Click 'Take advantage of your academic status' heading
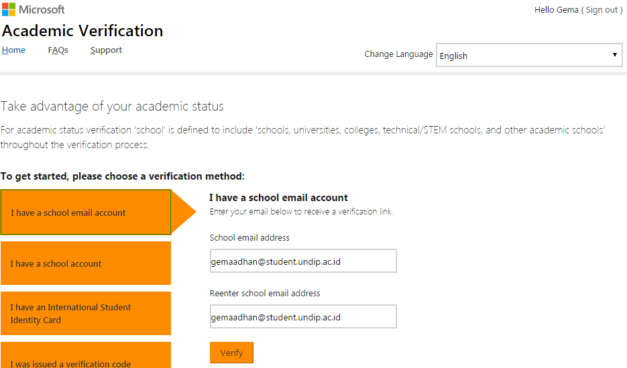This screenshot has width=627, height=368. coord(112,107)
